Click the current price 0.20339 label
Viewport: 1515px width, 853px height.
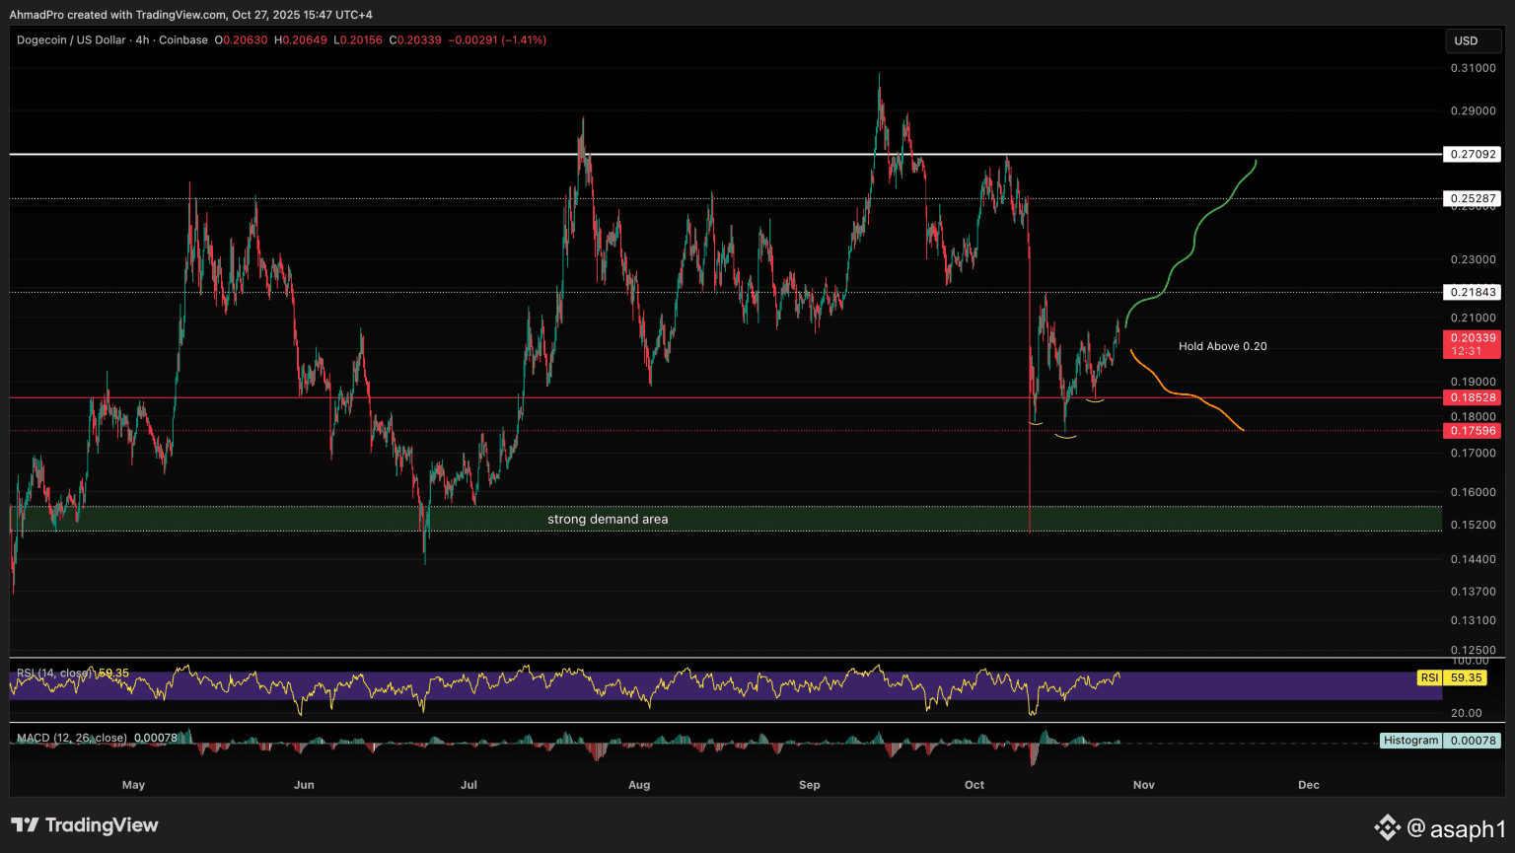click(1471, 338)
